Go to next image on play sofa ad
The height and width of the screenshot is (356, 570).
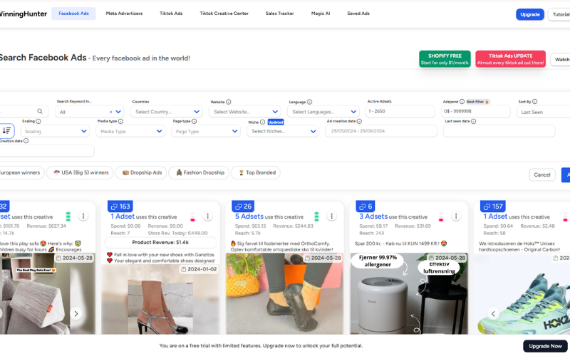coord(76,313)
